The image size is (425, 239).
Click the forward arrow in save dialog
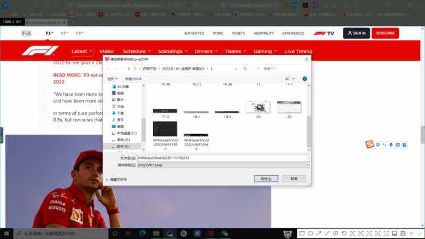click(x=117, y=69)
